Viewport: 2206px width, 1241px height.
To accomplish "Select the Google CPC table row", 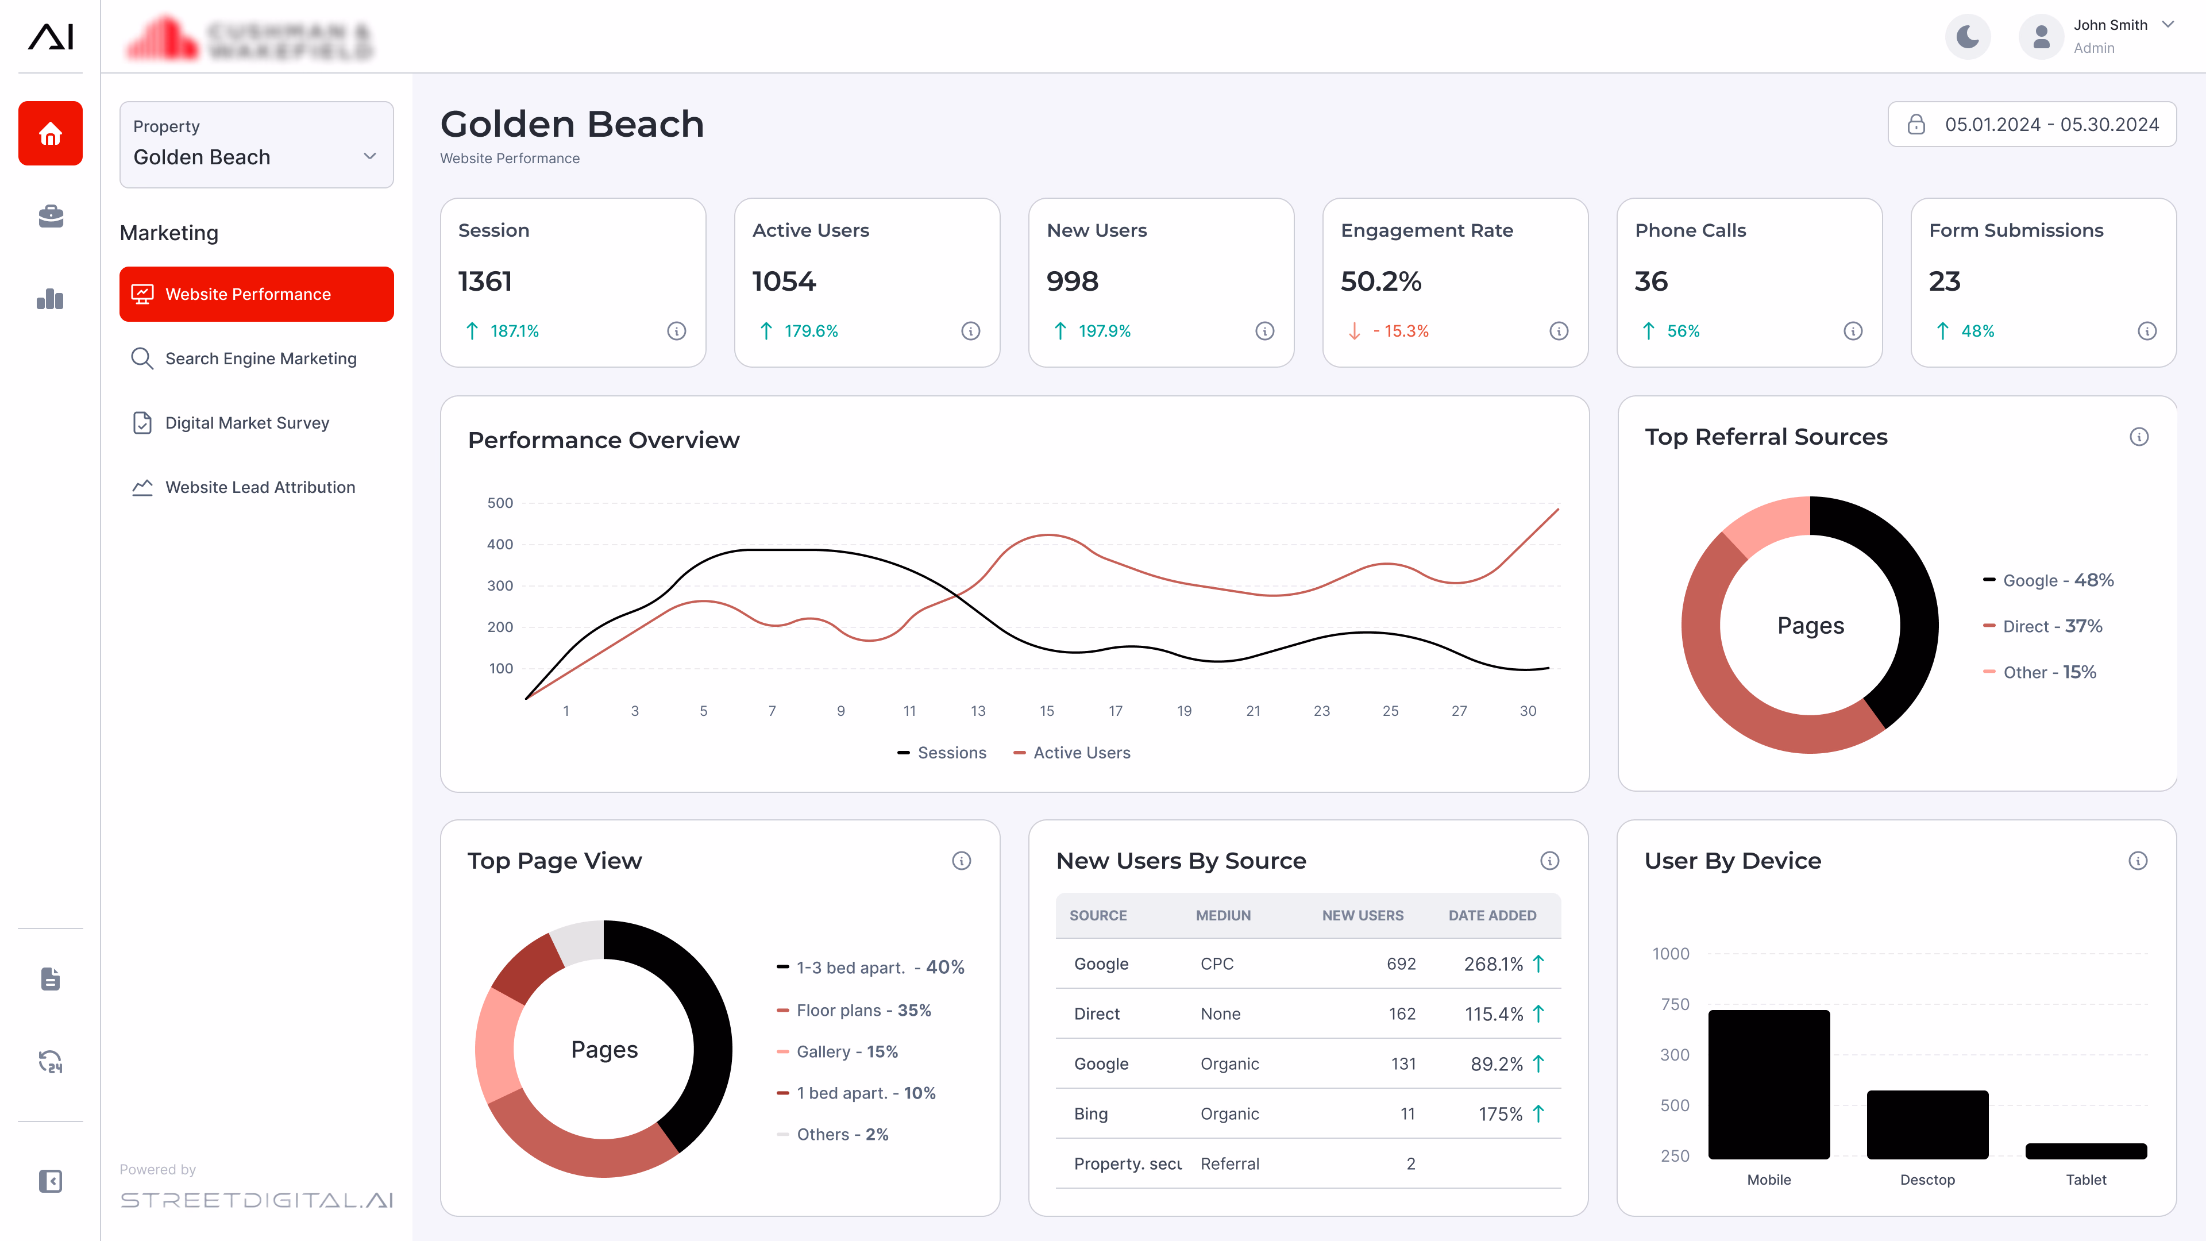I will [1309, 965].
